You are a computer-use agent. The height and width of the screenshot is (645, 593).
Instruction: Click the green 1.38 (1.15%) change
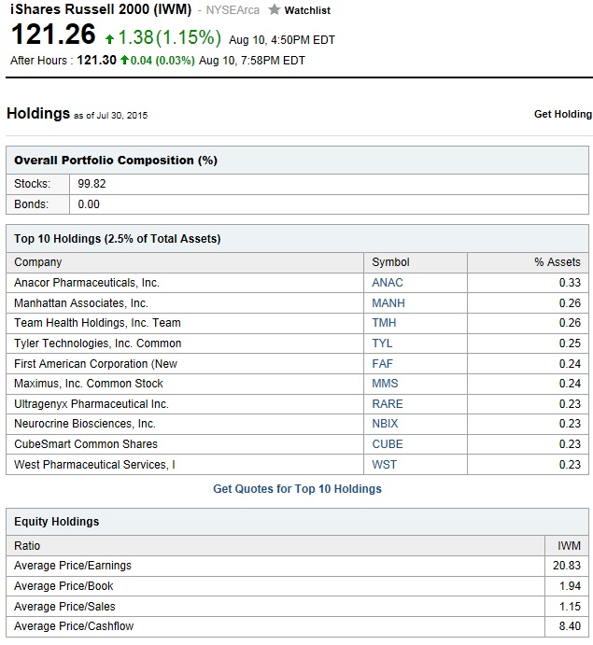(163, 37)
